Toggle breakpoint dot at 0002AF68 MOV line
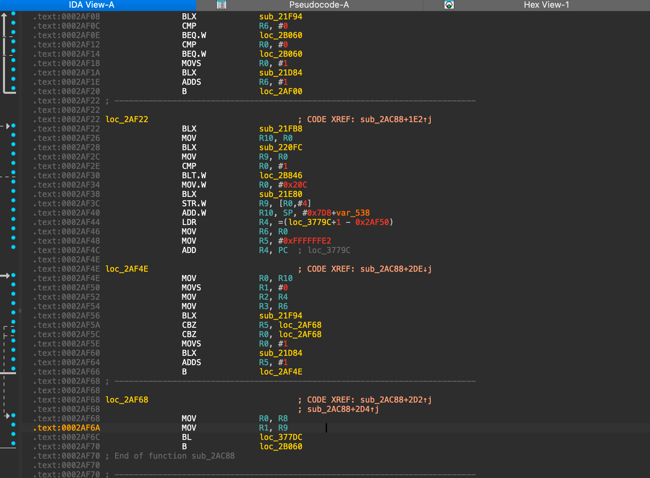 (x=13, y=415)
